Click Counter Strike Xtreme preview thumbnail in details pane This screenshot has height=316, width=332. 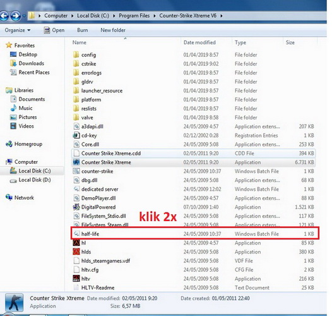(x=14, y=303)
